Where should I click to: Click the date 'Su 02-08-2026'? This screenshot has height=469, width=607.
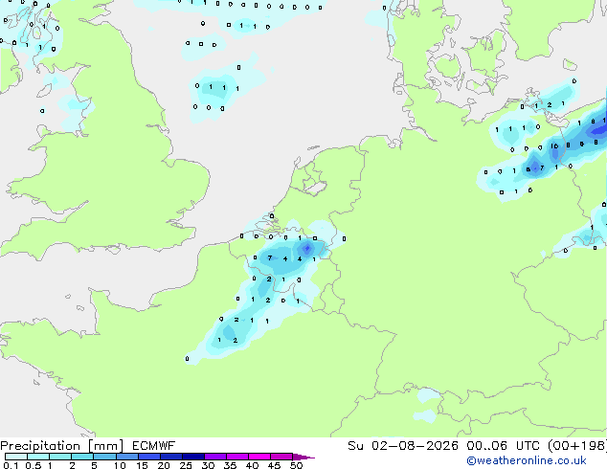pyautogui.click(x=403, y=446)
